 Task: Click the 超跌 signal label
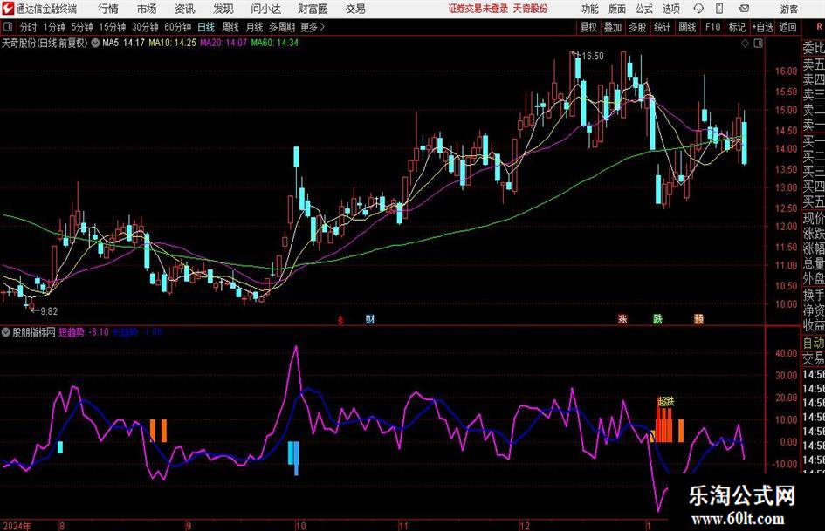(x=665, y=402)
